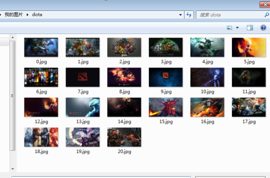
Task: Click the 18.jpg file name
Action: coord(41,152)
